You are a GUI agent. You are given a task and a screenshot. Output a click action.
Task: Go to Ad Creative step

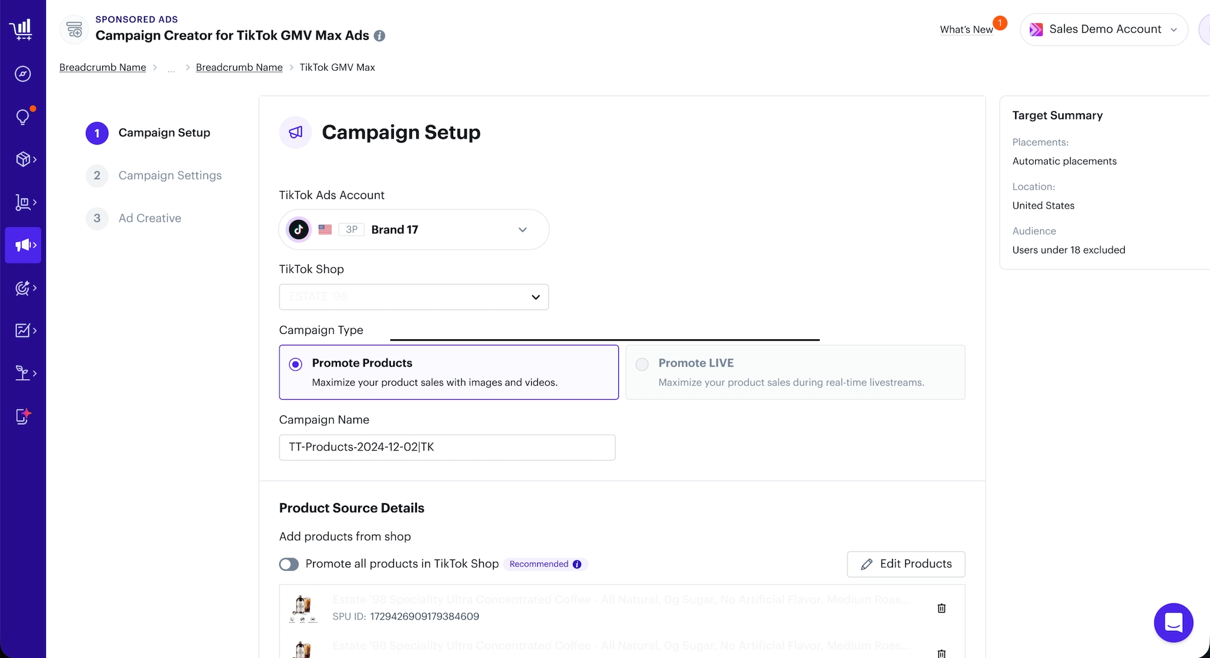[149, 218]
